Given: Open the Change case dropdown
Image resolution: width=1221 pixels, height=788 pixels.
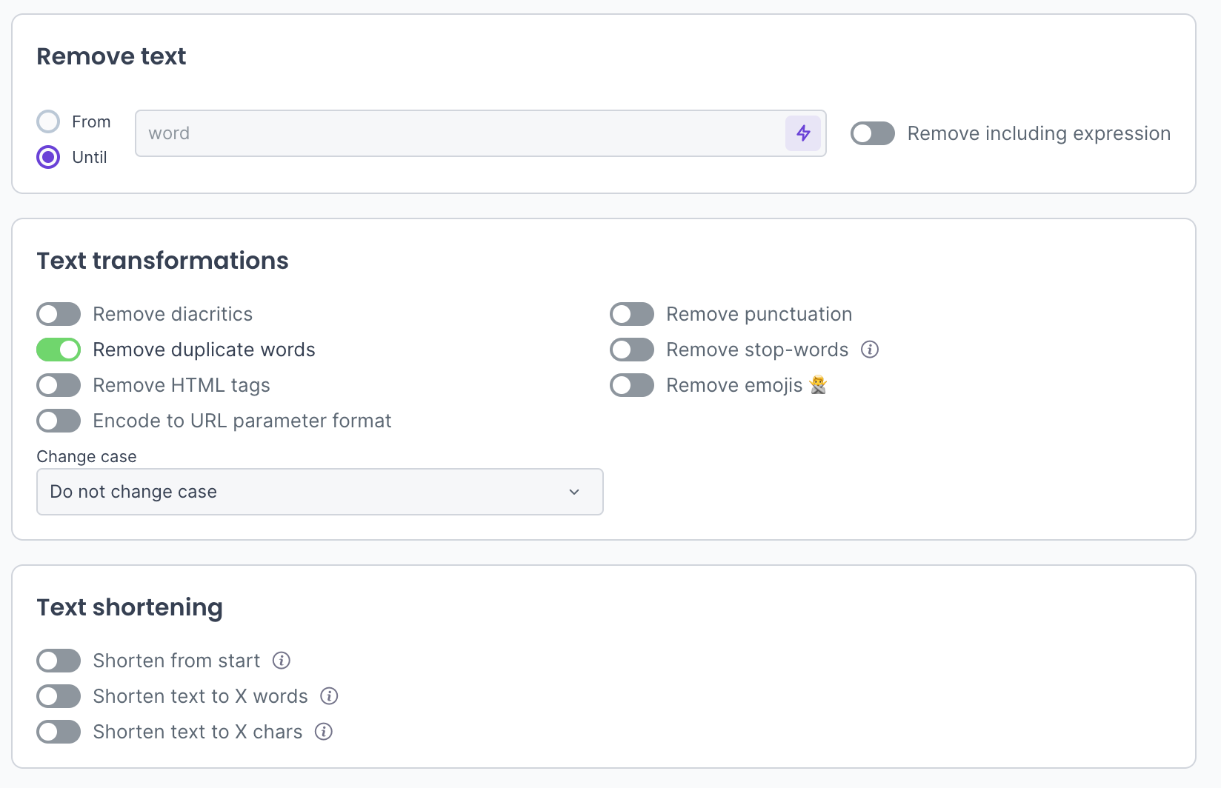Looking at the screenshot, I should 319,492.
